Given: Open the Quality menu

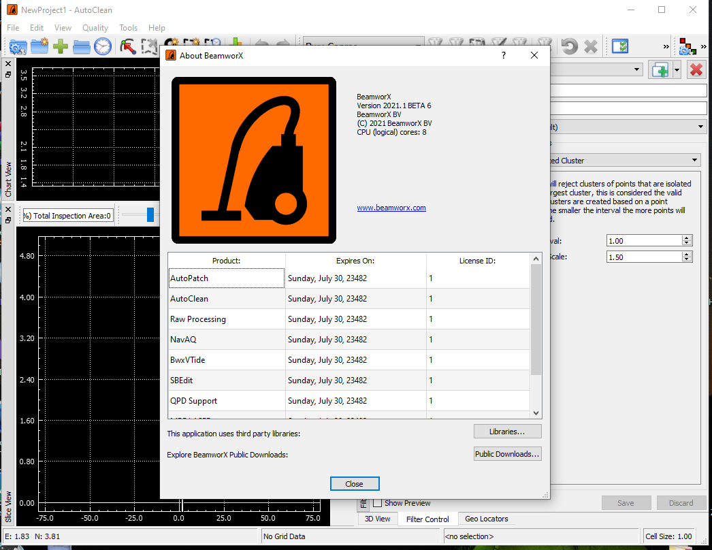Looking at the screenshot, I should pyautogui.click(x=95, y=28).
